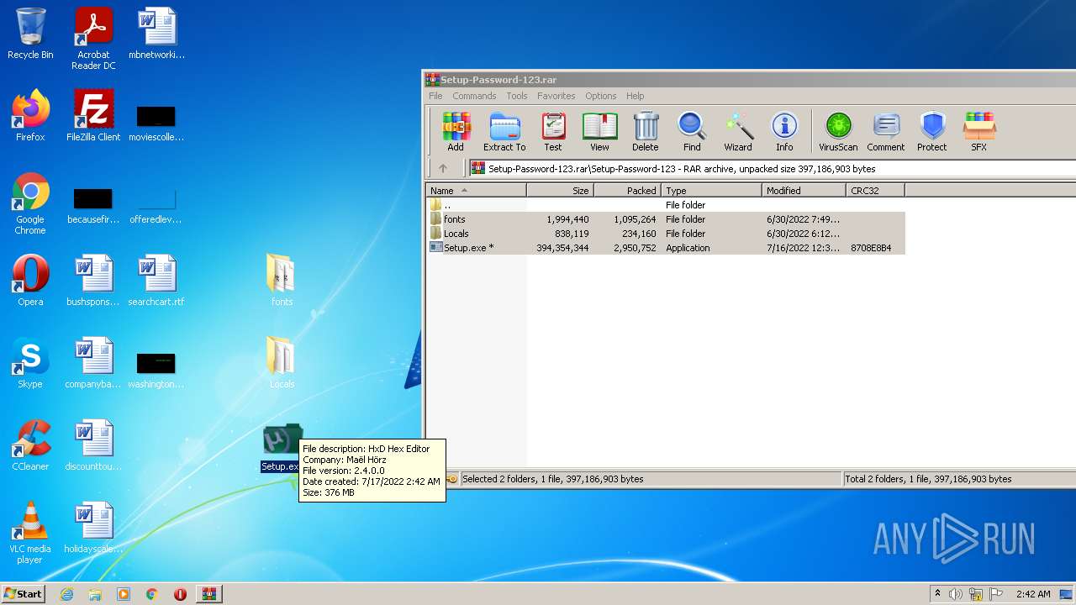Select the Setup.exe * row in archive
1076x605 pixels.
(665, 248)
